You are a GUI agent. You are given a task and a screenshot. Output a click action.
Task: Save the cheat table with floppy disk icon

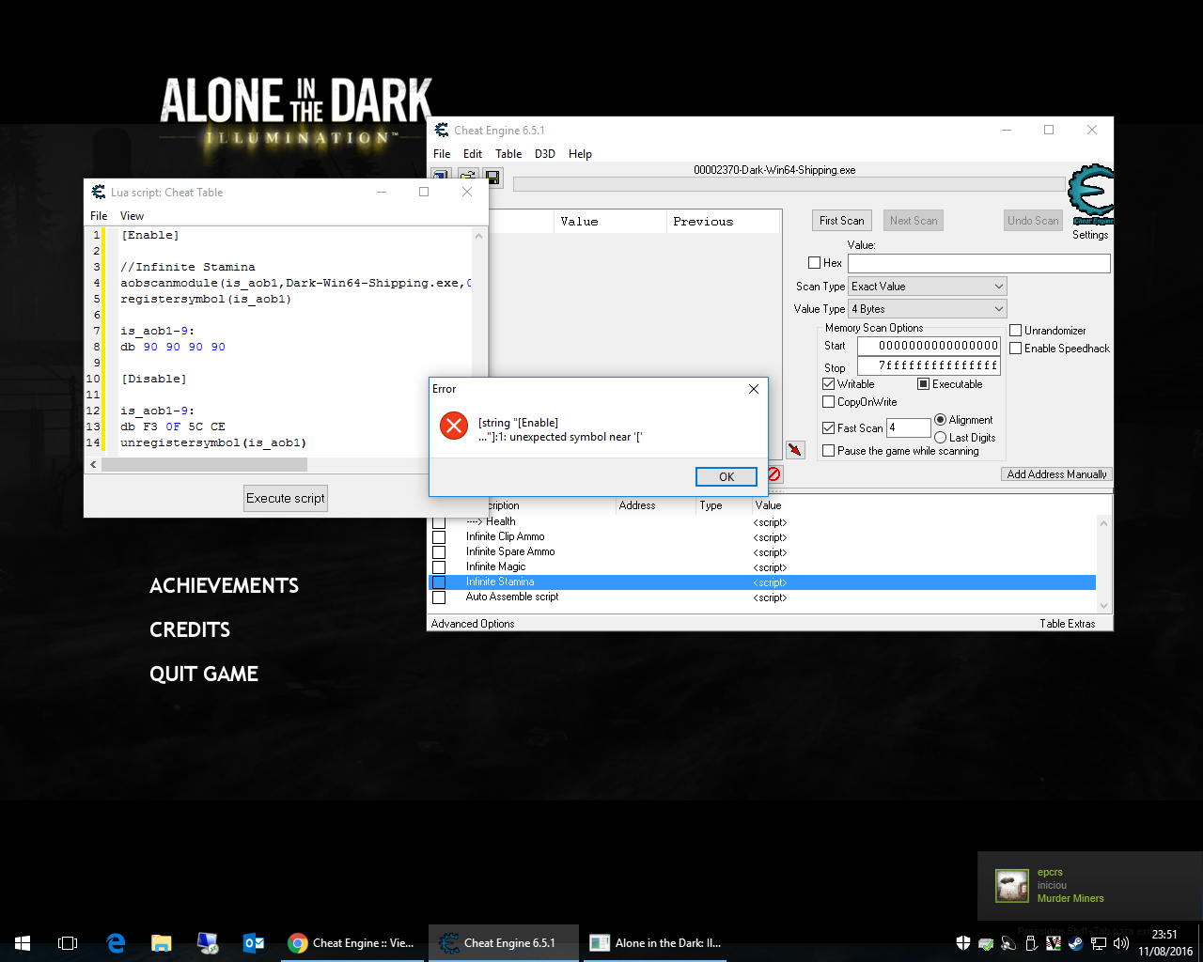tap(492, 177)
